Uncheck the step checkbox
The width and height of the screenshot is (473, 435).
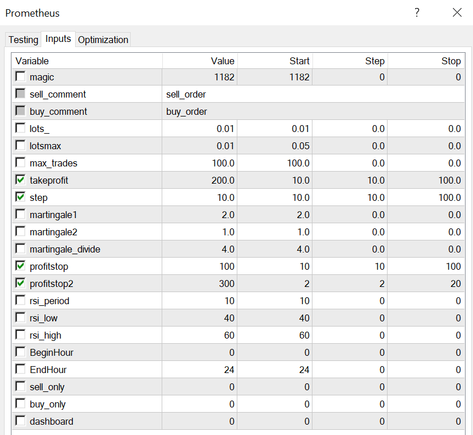point(21,196)
